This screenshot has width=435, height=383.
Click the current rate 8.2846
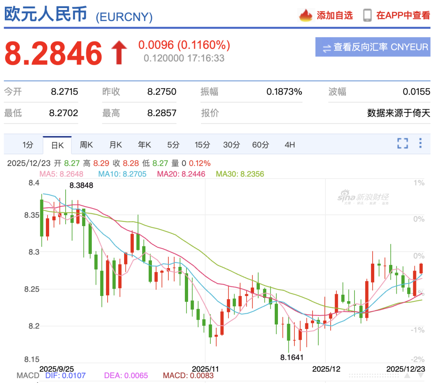coord(53,53)
